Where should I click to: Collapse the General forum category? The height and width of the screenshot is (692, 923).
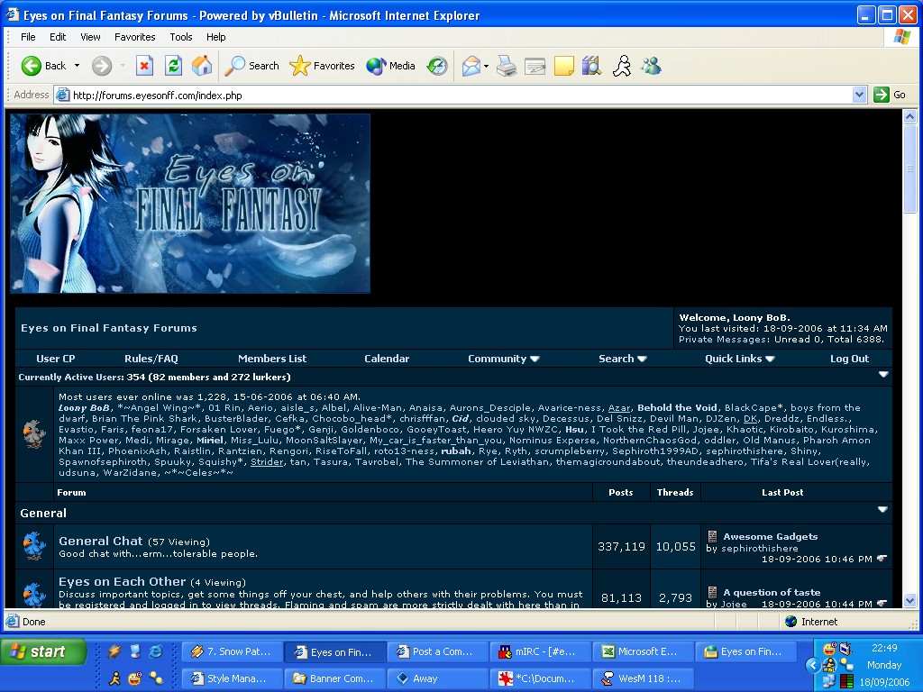882,510
